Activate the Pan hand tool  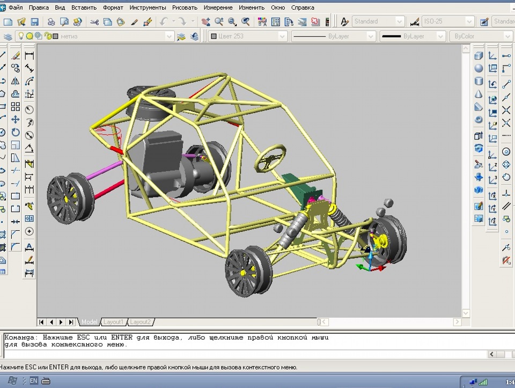point(205,22)
